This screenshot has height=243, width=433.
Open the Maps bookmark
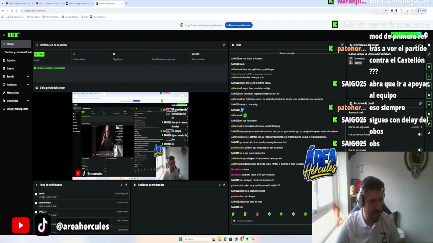tap(85, 17)
